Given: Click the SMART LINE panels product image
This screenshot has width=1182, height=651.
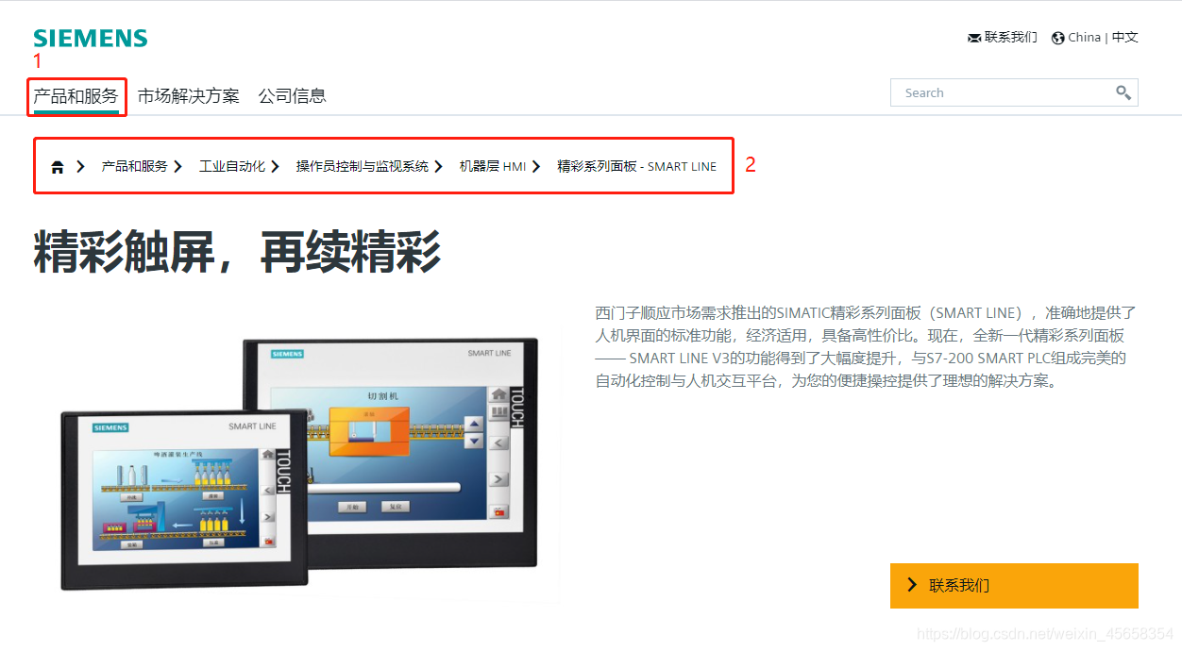Looking at the screenshot, I should pyautogui.click(x=300, y=464).
